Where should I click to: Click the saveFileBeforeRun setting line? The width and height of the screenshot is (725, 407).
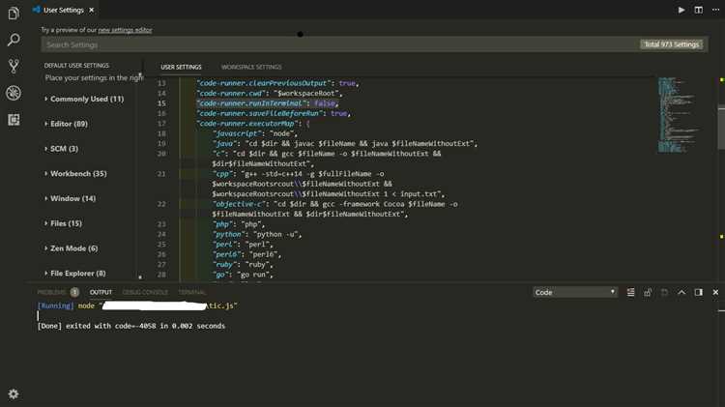274,114
